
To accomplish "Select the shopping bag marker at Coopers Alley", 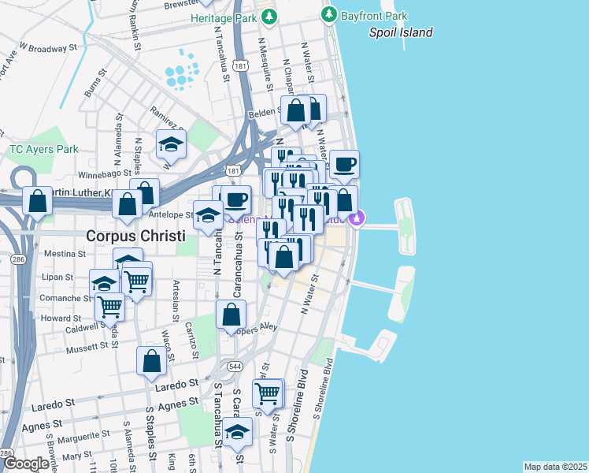I will (x=231, y=315).
